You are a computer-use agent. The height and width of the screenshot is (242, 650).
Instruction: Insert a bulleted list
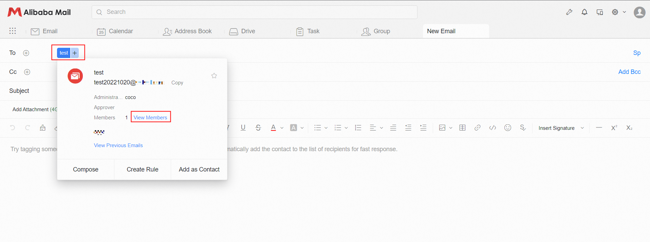pyautogui.click(x=318, y=128)
